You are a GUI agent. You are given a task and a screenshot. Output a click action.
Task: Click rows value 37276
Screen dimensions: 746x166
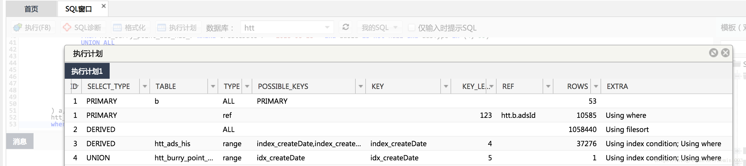586,144
